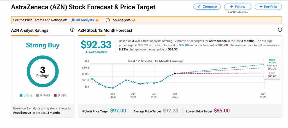
Task: Select the Top Analysts radio button
Action: (108, 20)
